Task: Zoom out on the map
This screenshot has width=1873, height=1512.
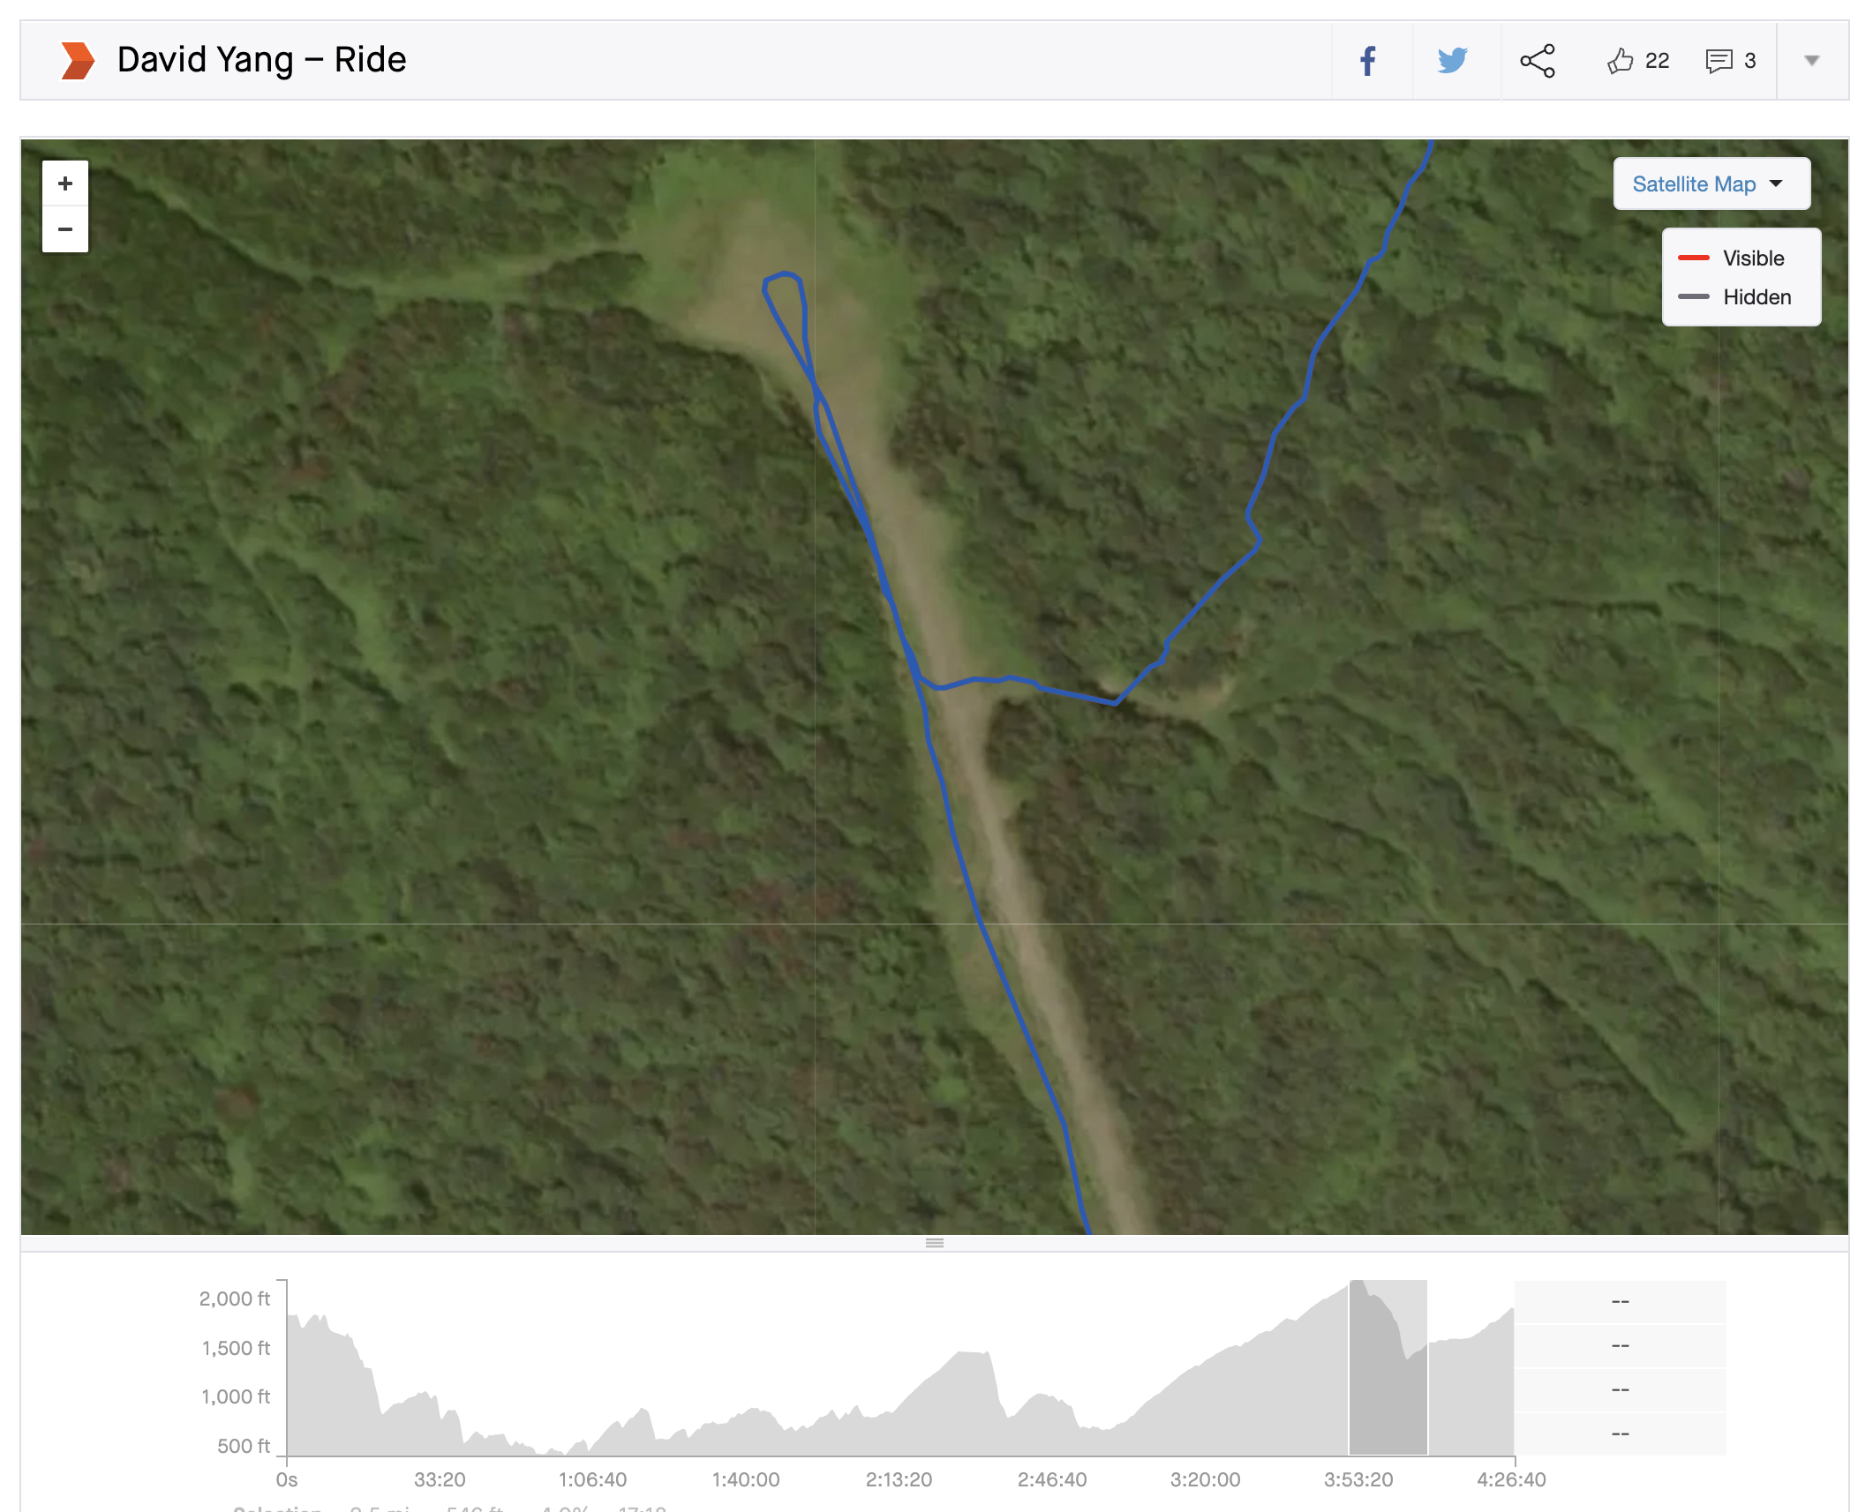Action: click(65, 229)
